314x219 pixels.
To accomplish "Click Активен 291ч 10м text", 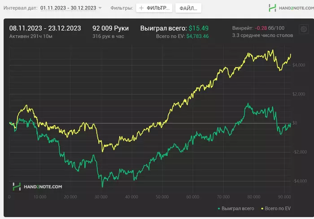I will pyautogui.click(x=31, y=36).
